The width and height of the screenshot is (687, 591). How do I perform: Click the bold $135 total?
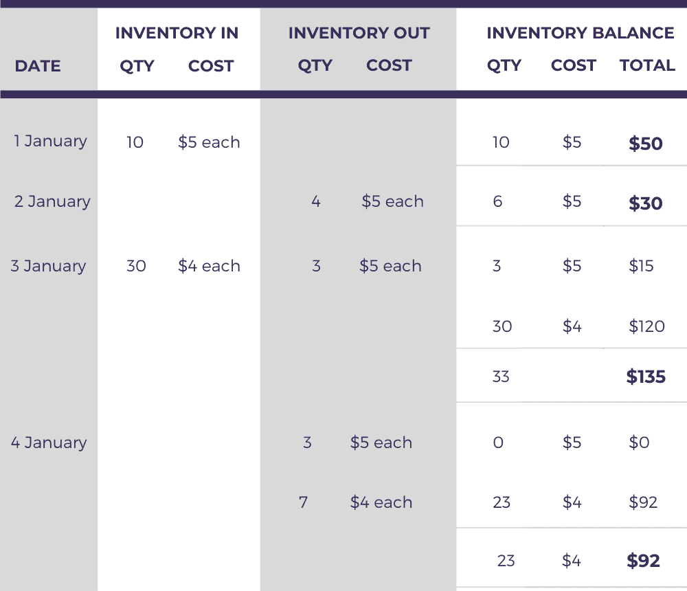(x=646, y=377)
